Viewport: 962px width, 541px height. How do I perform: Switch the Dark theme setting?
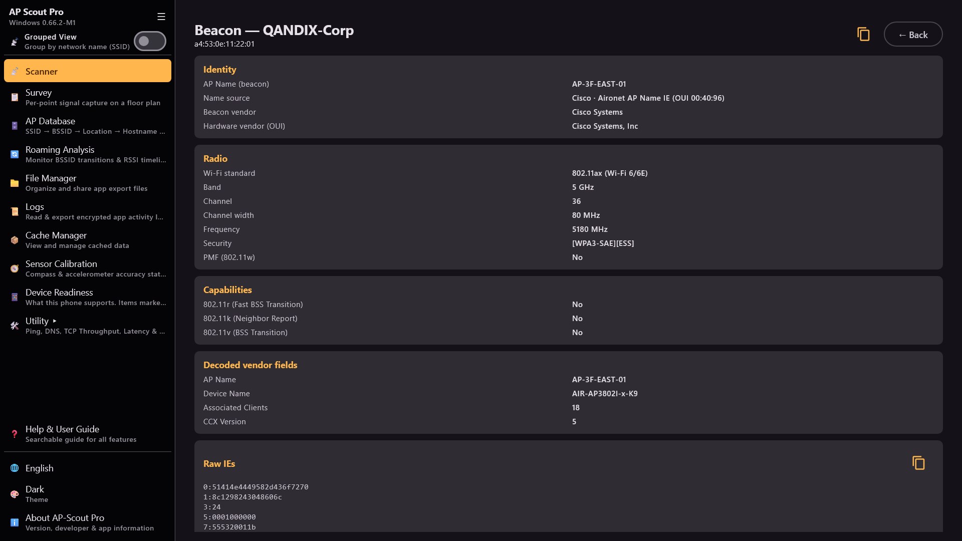coord(88,494)
